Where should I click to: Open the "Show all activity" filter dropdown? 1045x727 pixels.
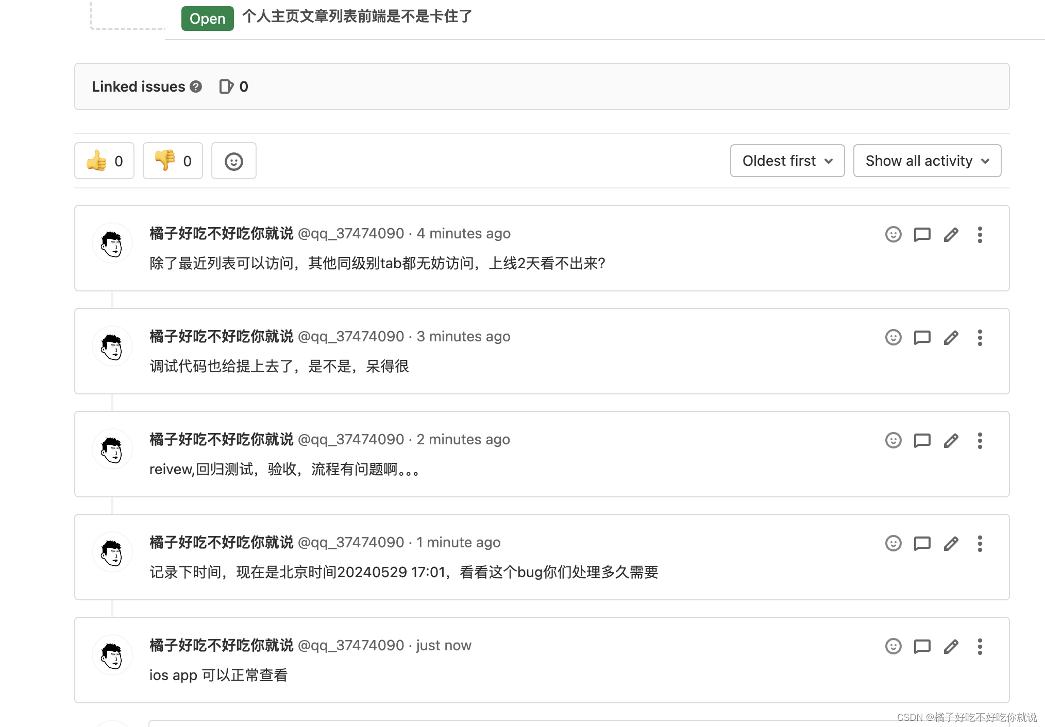(926, 161)
